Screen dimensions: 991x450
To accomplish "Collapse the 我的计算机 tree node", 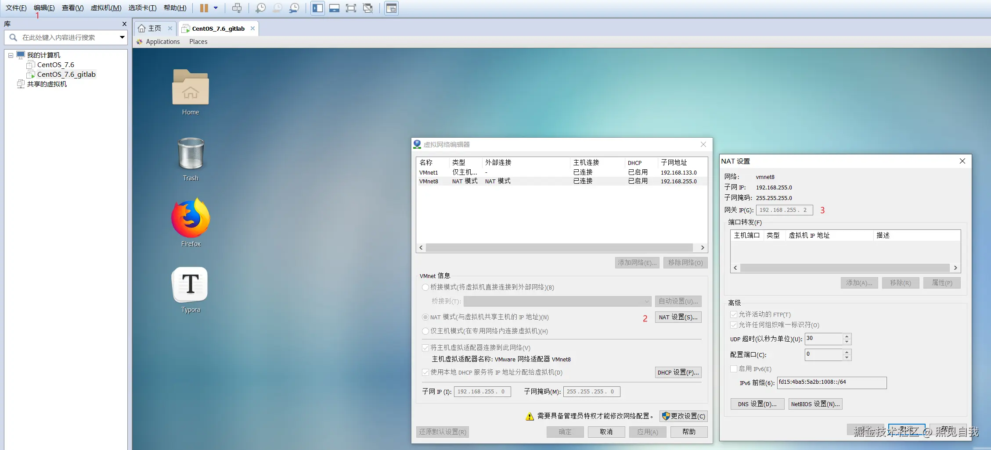I will click(11, 55).
